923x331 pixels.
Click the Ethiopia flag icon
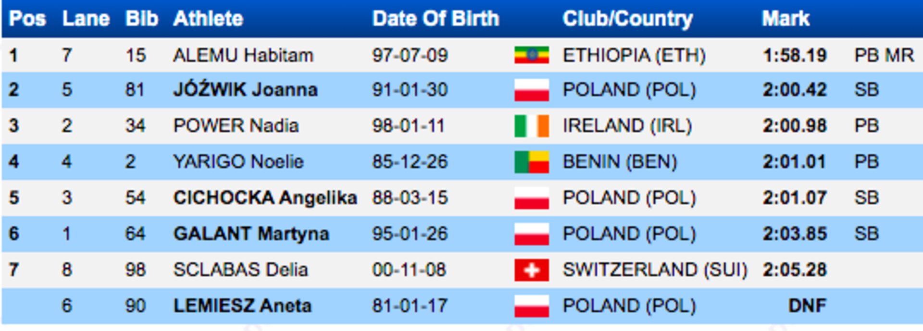pos(531,55)
